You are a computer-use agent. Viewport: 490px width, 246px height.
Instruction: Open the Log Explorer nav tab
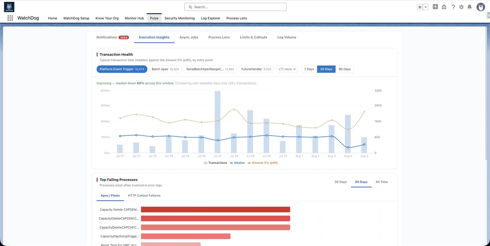click(210, 18)
